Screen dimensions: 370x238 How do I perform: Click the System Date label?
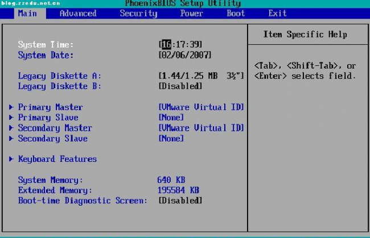(46, 55)
